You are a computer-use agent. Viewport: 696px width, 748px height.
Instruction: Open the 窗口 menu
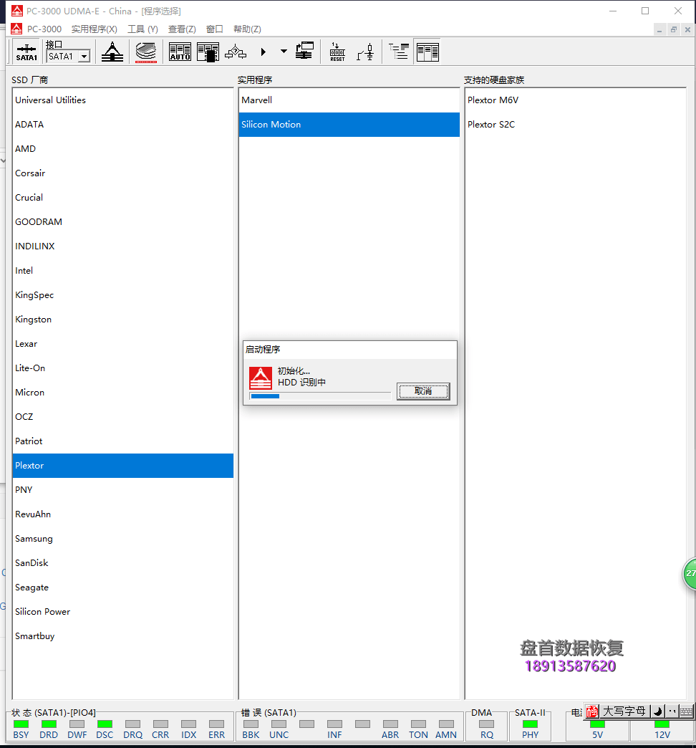[215, 29]
